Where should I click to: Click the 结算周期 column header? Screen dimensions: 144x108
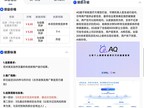(58, 17)
